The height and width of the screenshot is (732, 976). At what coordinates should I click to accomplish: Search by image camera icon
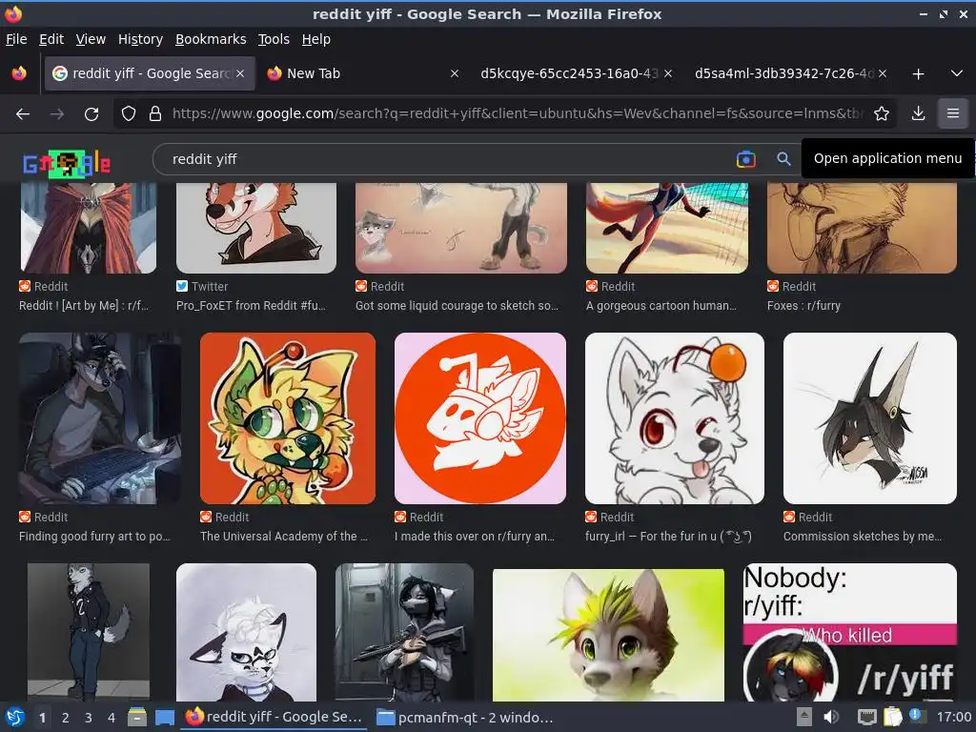pyautogui.click(x=745, y=159)
